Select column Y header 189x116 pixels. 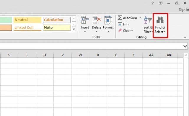(x=116, y=55)
